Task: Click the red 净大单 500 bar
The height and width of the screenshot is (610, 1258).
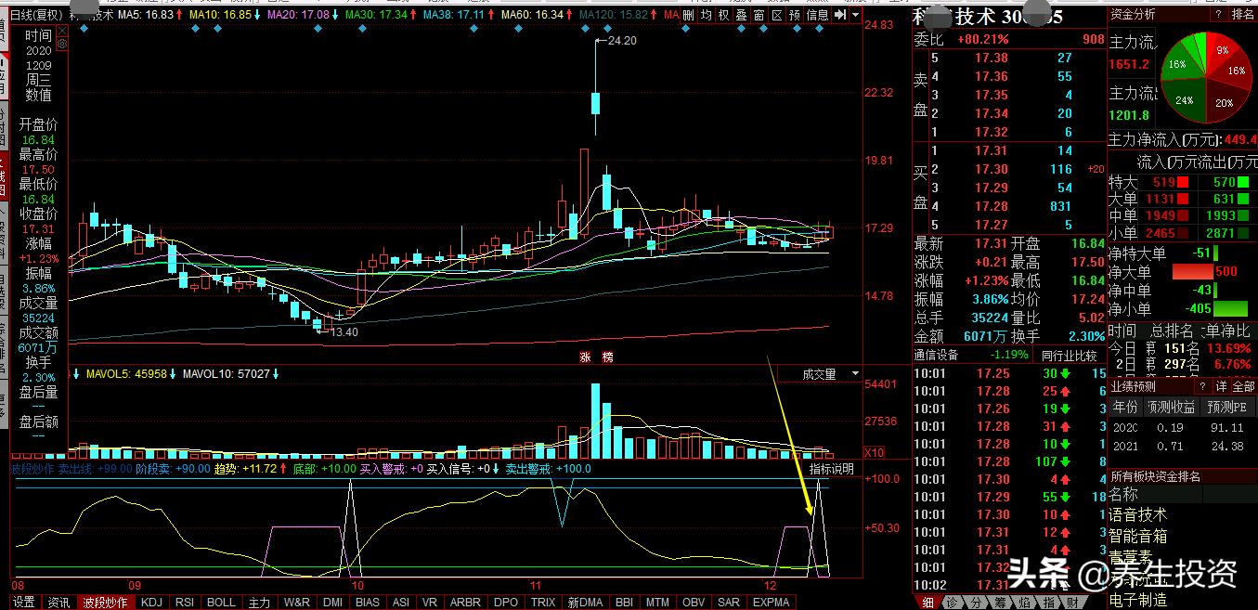Action: click(1205, 272)
